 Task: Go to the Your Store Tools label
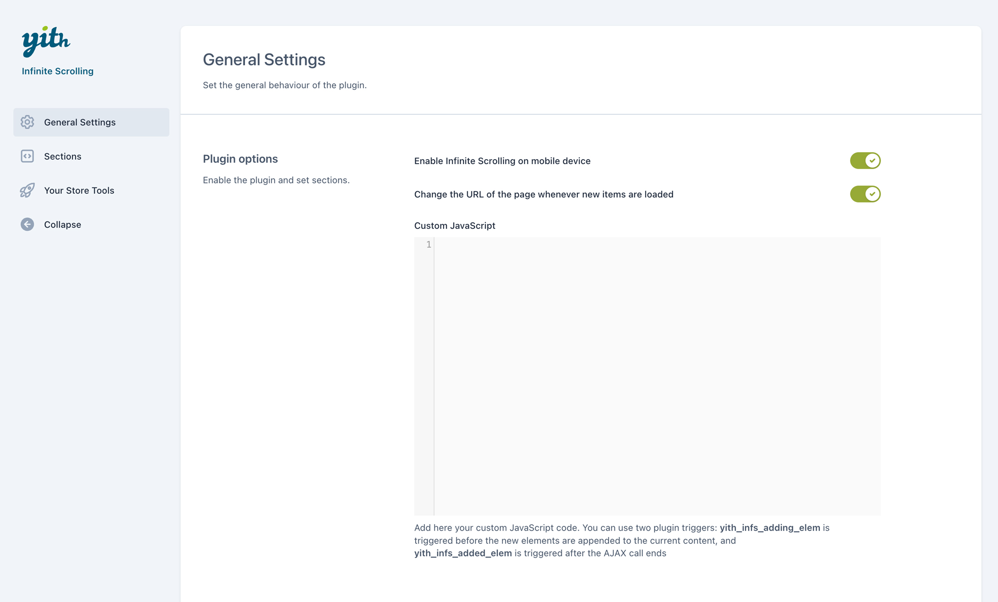click(x=79, y=191)
